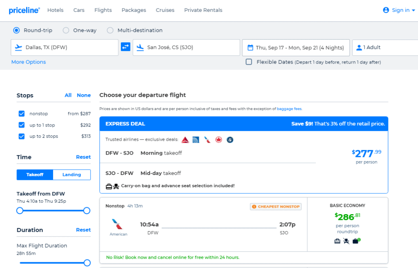Enable Flexible Dates
Viewport: 418px width, 268px height.
pos(249,62)
